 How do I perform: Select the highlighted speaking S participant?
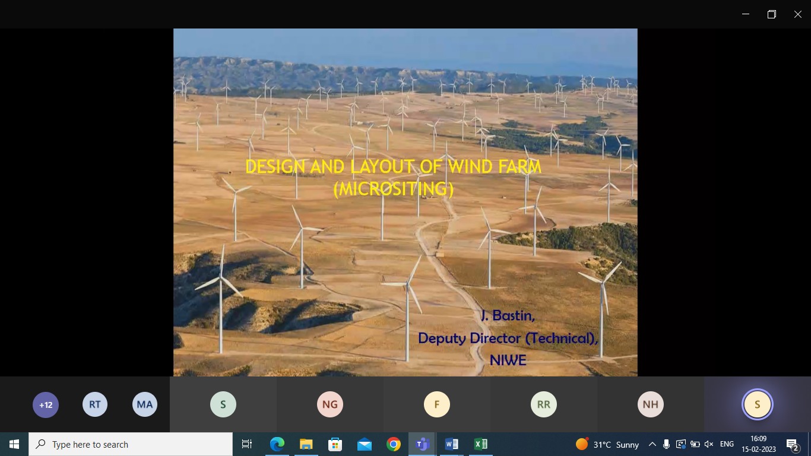click(757, 405)
